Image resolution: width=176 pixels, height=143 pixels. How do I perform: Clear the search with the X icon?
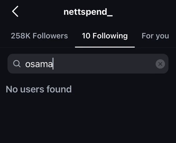pyautogui.click(x=160, y=64)
